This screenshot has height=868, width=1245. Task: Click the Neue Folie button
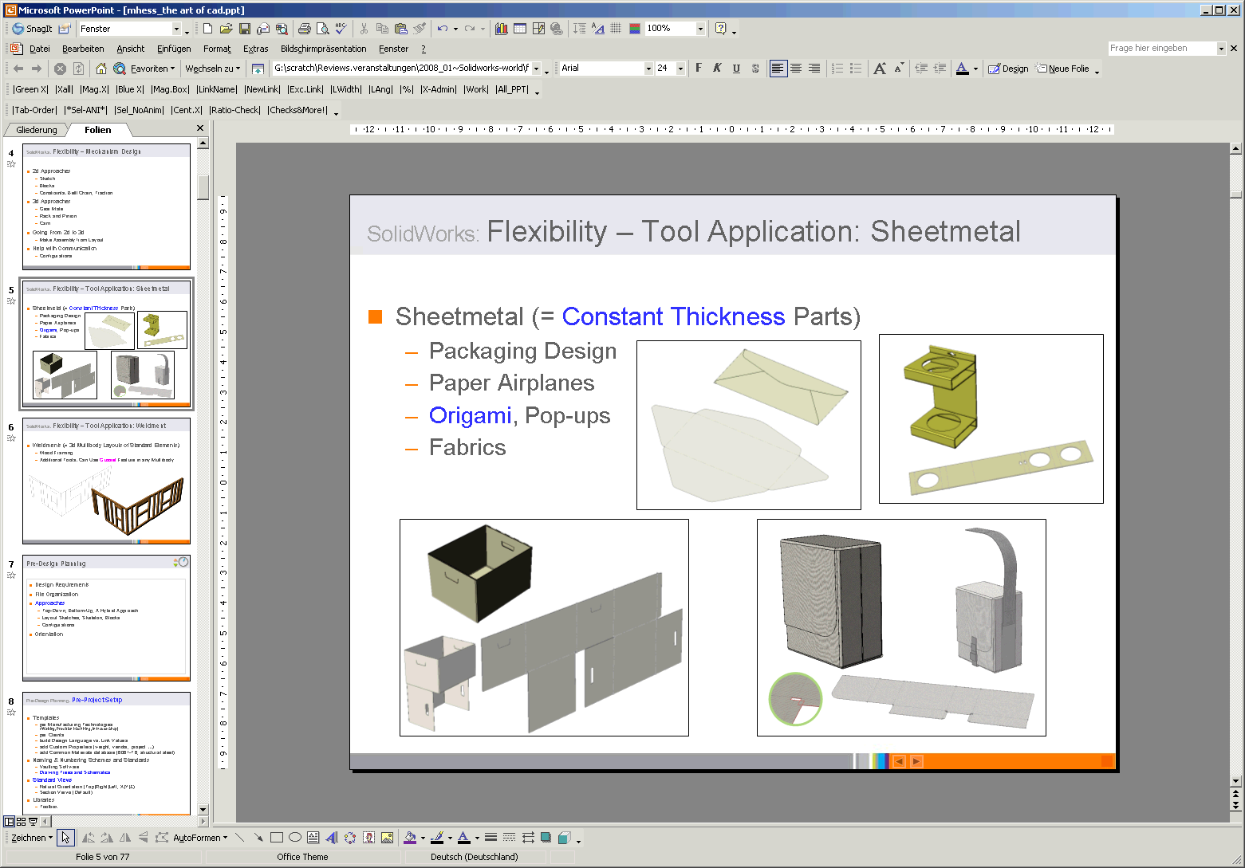(x=1062, y=69)
